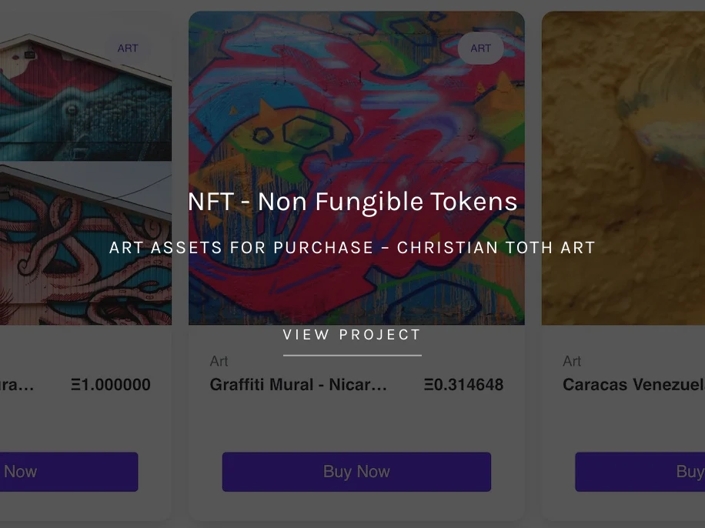Viewport: 705px width, 528px height.
Task: Select Art category label above Caracas Venezuela
Action: 572,361
